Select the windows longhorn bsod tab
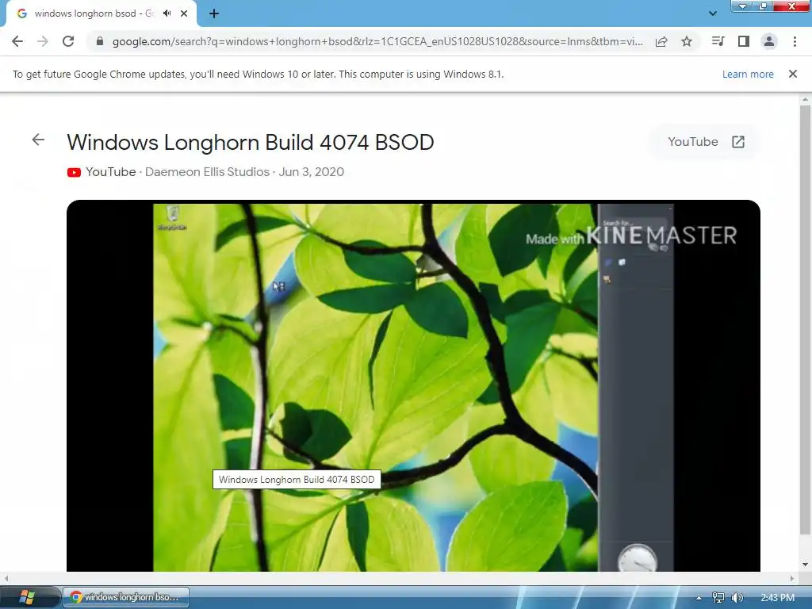The width and height of the screenshot is (812, 609). 101,13
